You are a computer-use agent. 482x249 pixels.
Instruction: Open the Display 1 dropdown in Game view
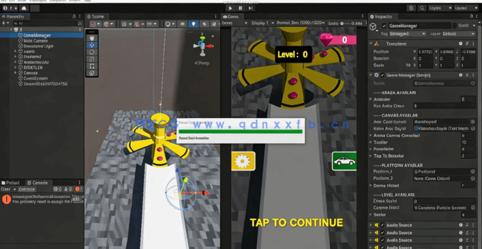click(262, 23)
